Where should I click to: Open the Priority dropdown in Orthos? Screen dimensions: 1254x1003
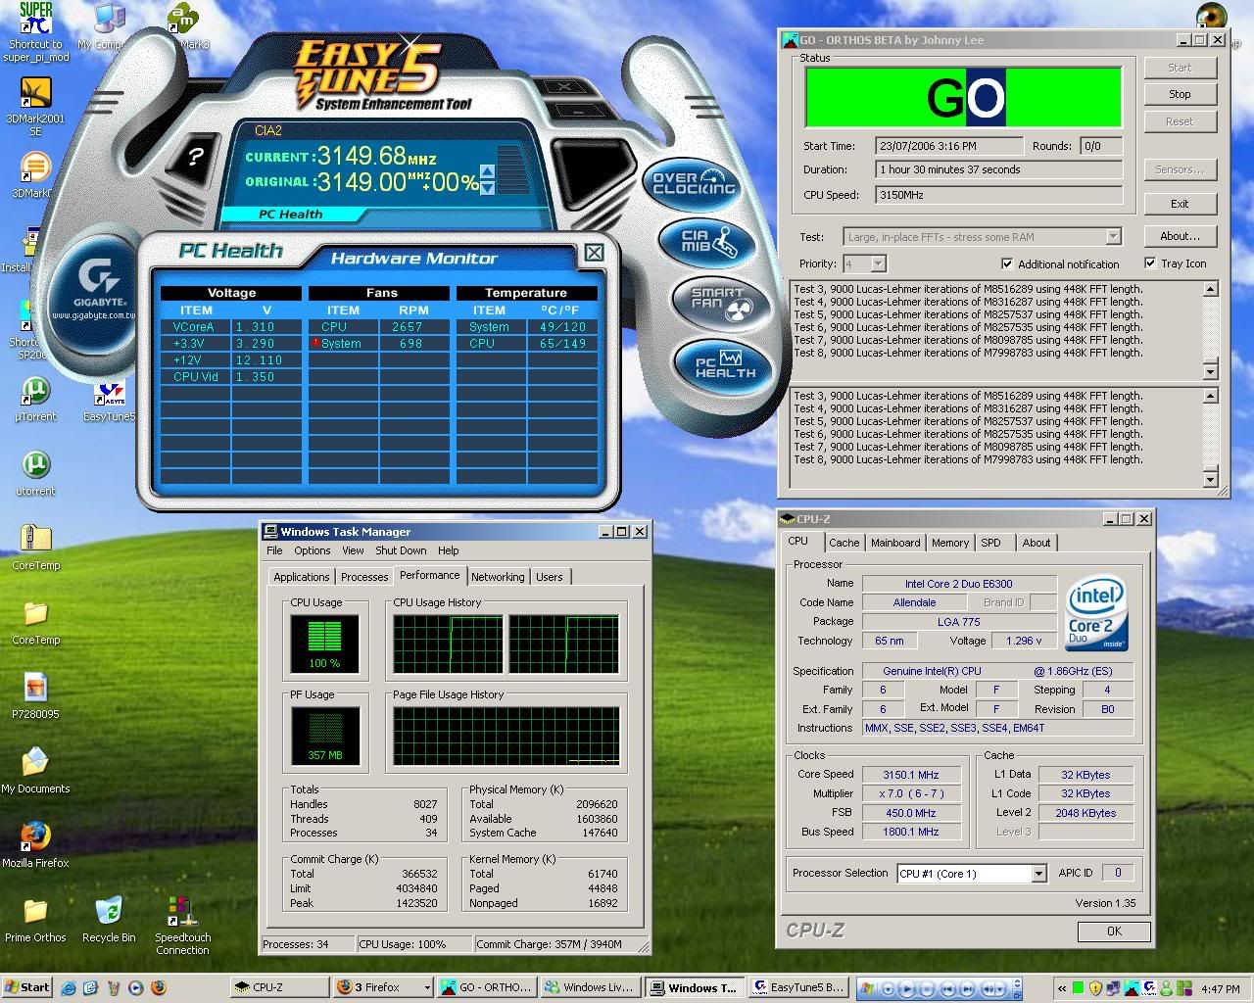pyautogui.click(x=878, y=263)
